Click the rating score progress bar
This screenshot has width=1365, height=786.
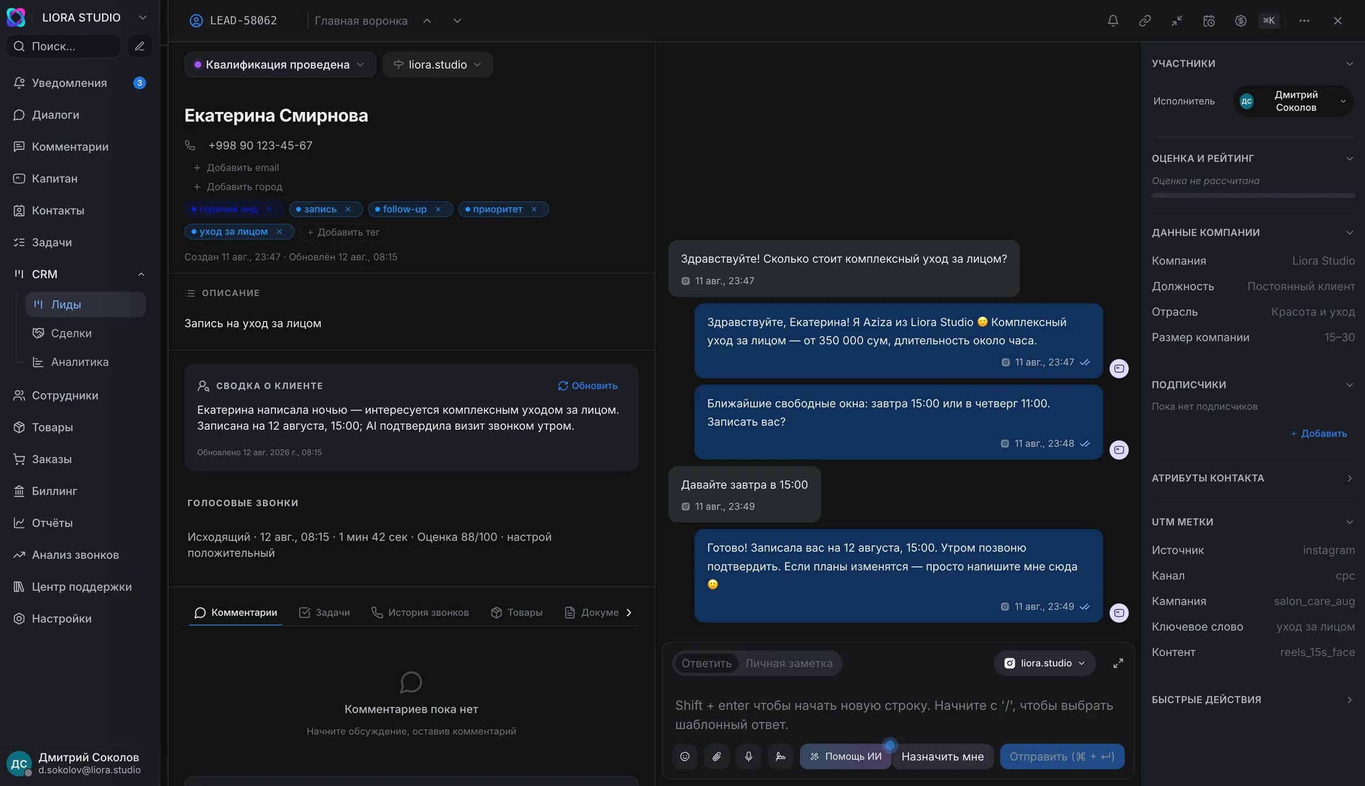coord(1253,195)
